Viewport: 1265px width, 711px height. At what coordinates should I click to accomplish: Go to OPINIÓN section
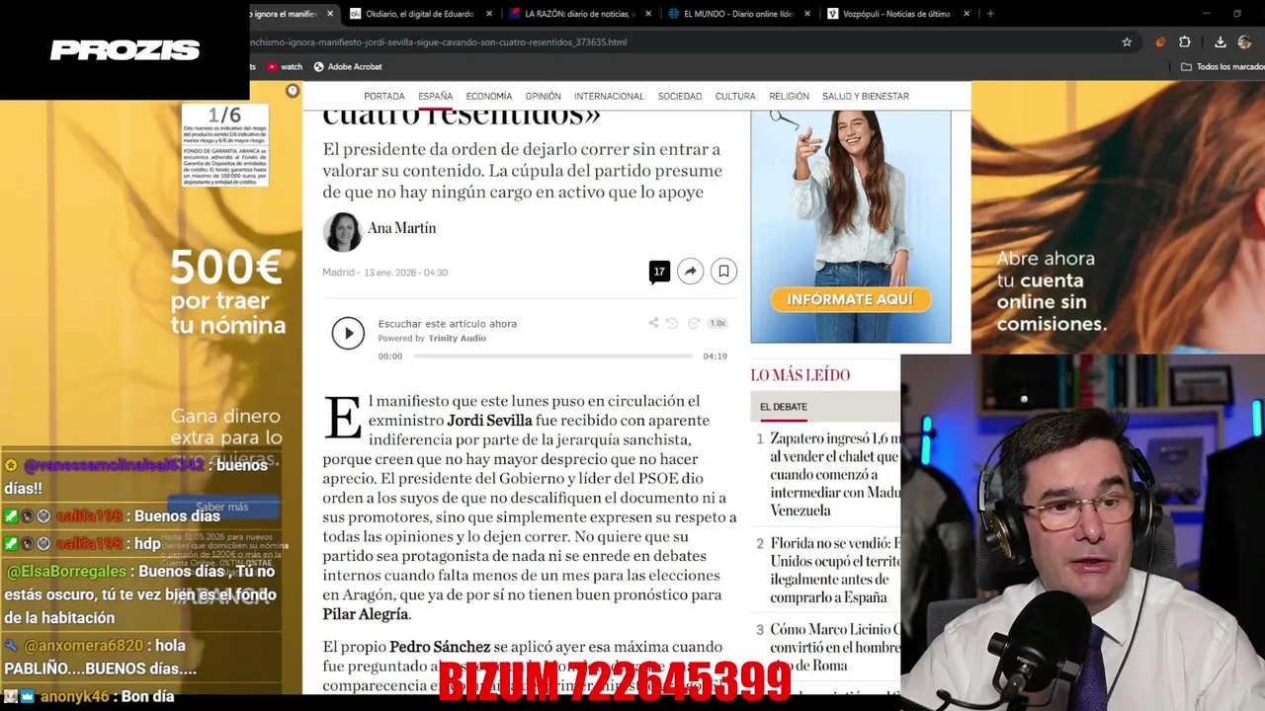click(543, 96)
